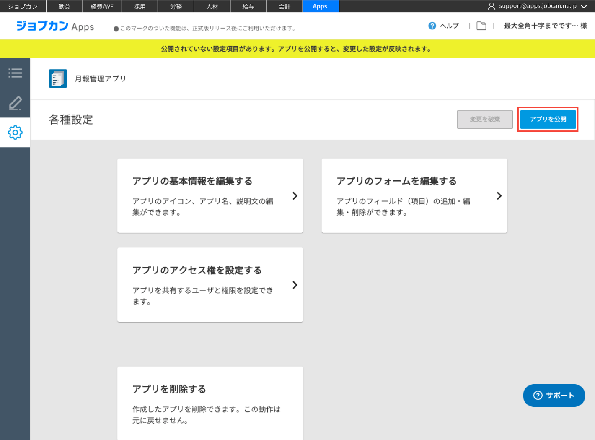595x440 pixels.
Task: Open アプリの基本情報を編集する chevron
Action: click(x=295, y=196)
